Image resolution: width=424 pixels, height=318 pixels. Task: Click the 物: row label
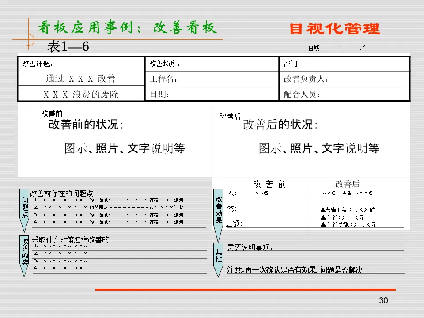(232, 208)
